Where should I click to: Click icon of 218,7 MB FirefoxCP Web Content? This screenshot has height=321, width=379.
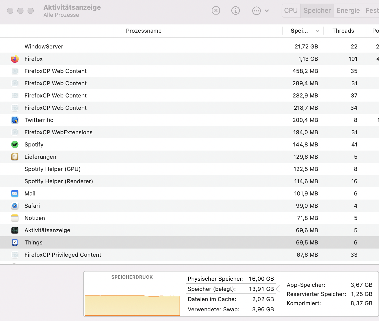click(15, 108)
